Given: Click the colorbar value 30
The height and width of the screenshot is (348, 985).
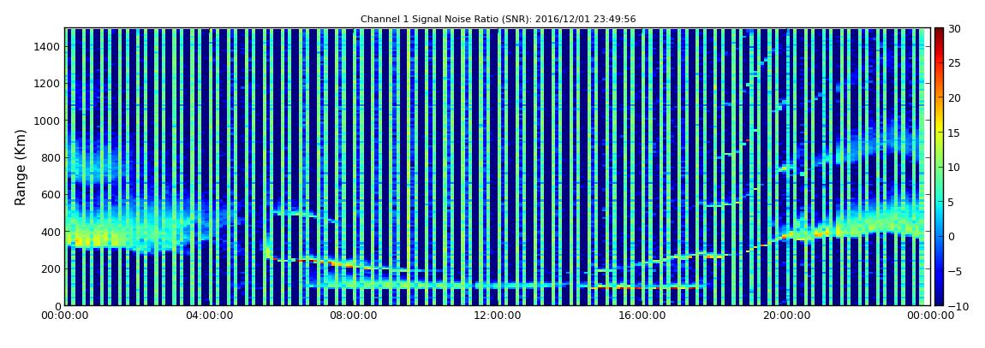Looking at the screenshot, I should pyautogui.click(x=955, y=29).
